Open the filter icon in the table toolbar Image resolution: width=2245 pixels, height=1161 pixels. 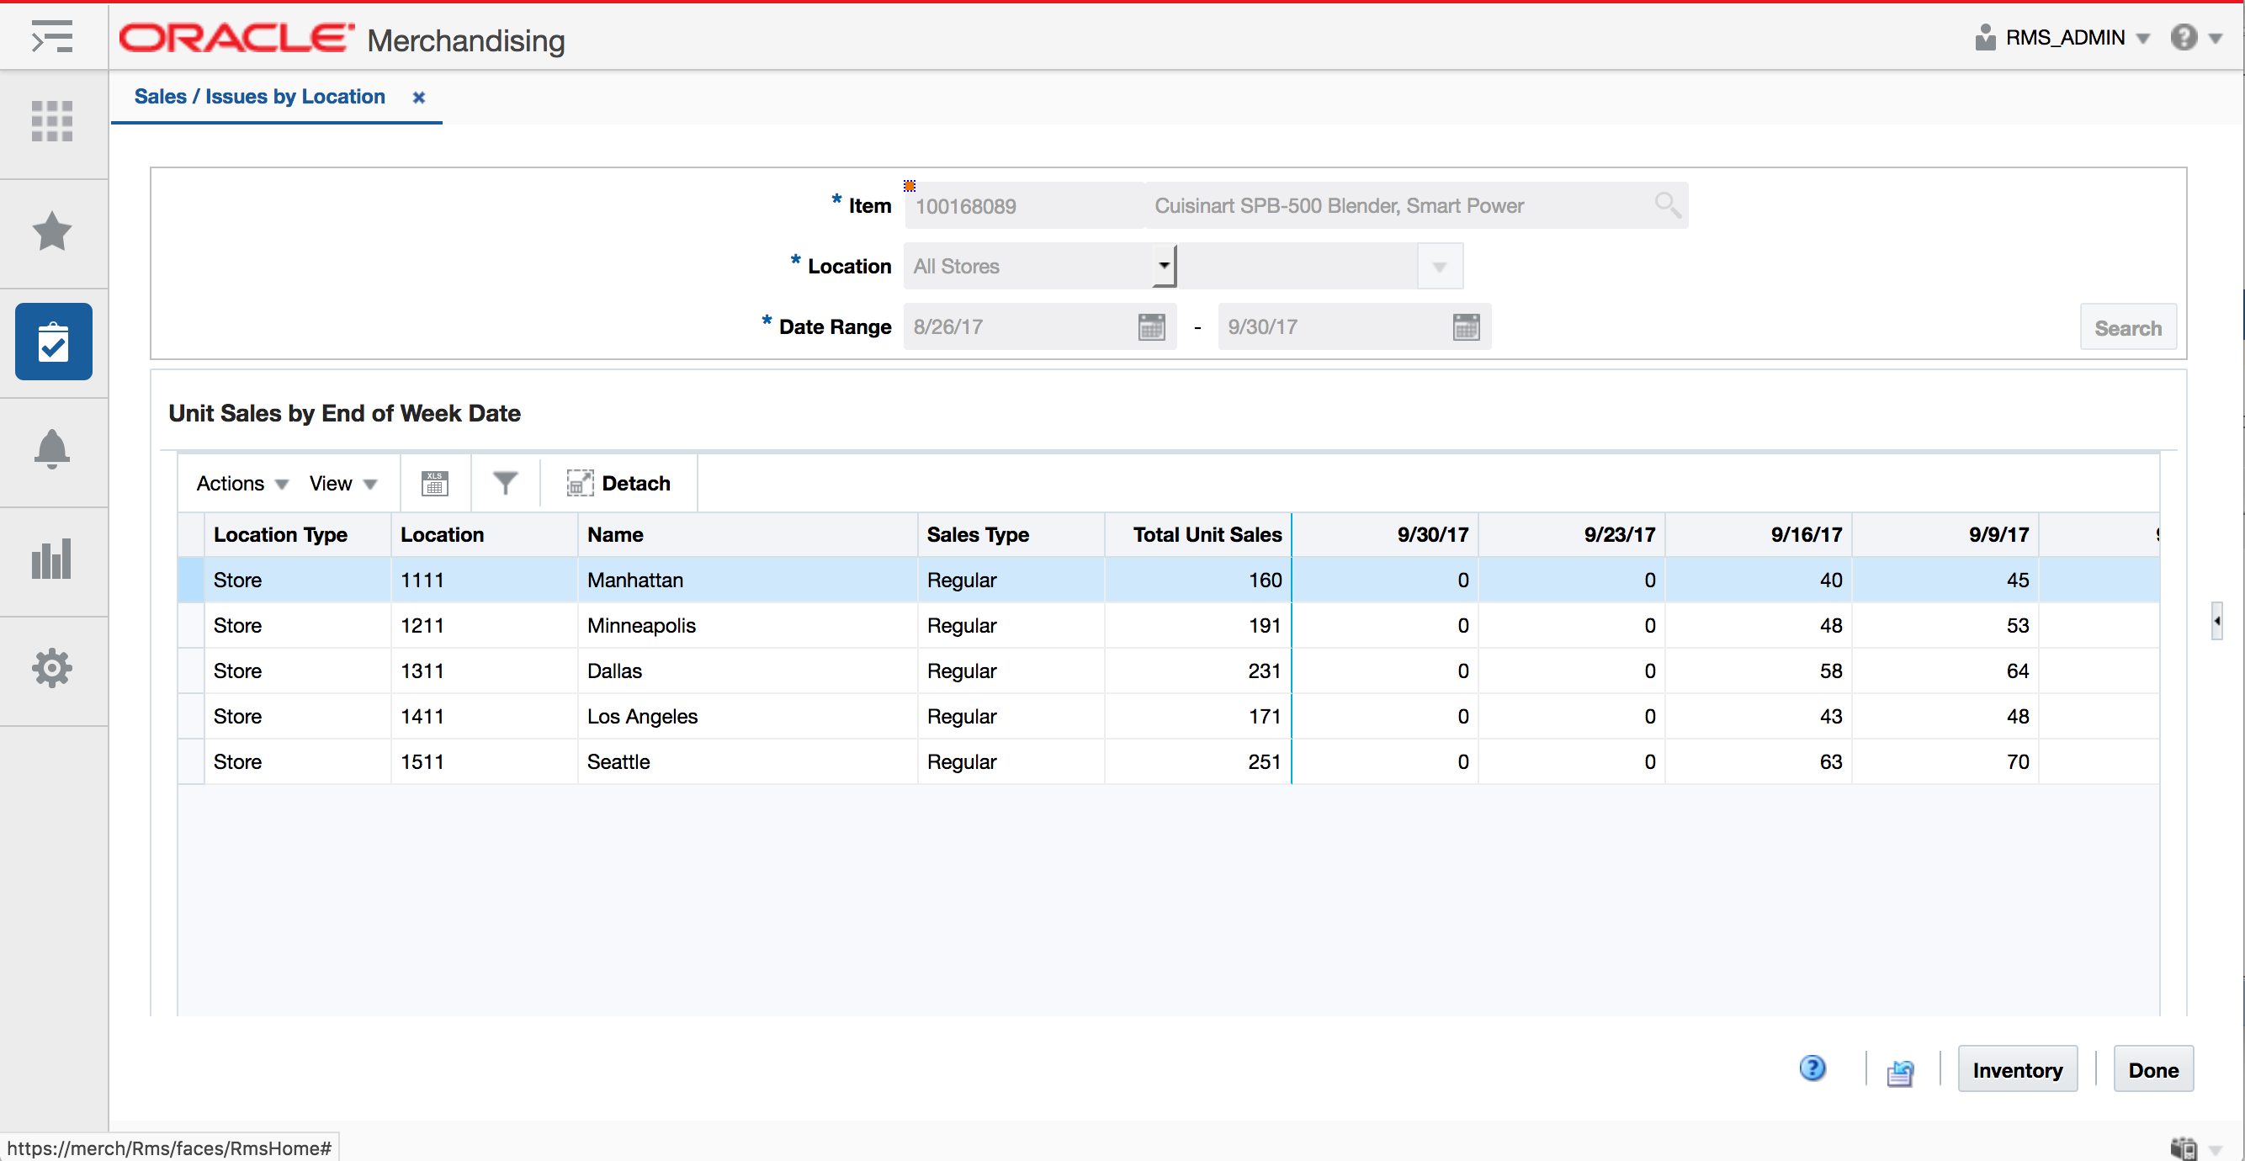(x=505, y=482)
